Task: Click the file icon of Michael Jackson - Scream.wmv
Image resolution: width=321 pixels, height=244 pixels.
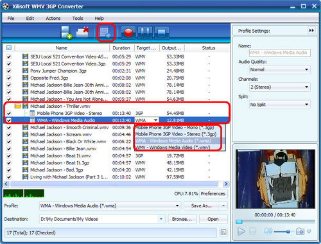Action: click(x=25, y=134)
